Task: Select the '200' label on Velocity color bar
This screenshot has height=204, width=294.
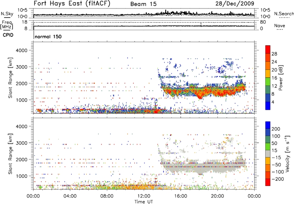Action: 276,129
